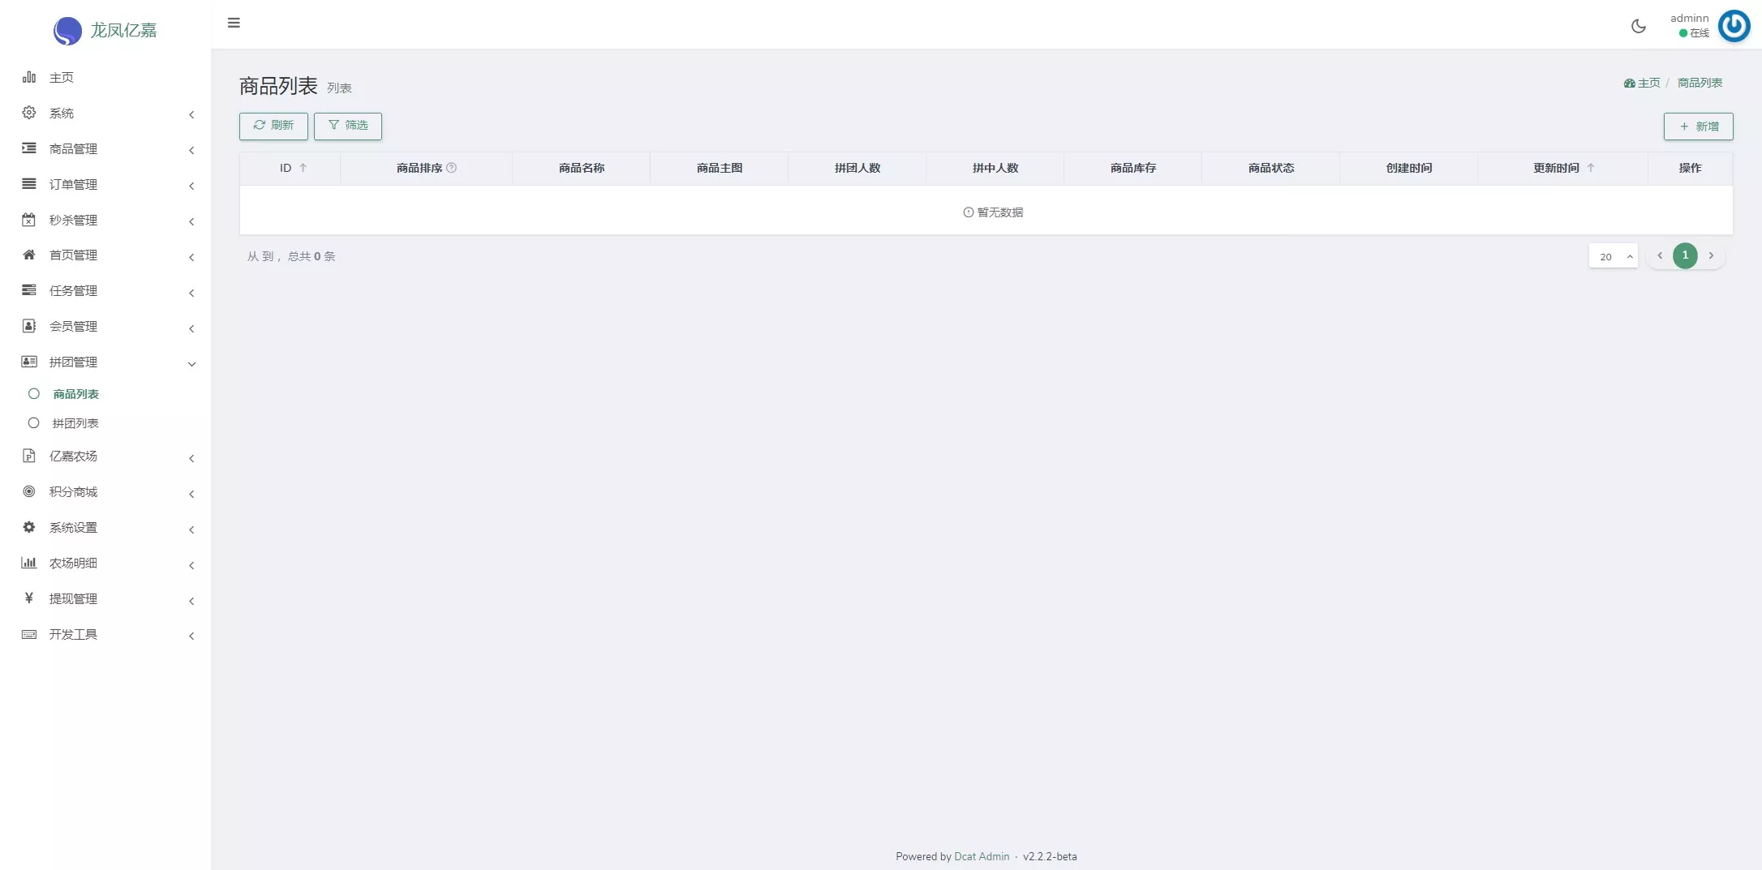The height and width of the screenshot is (870, 1762).
Task: Go to previous page arrow
Action: [x=1660, y=256]
